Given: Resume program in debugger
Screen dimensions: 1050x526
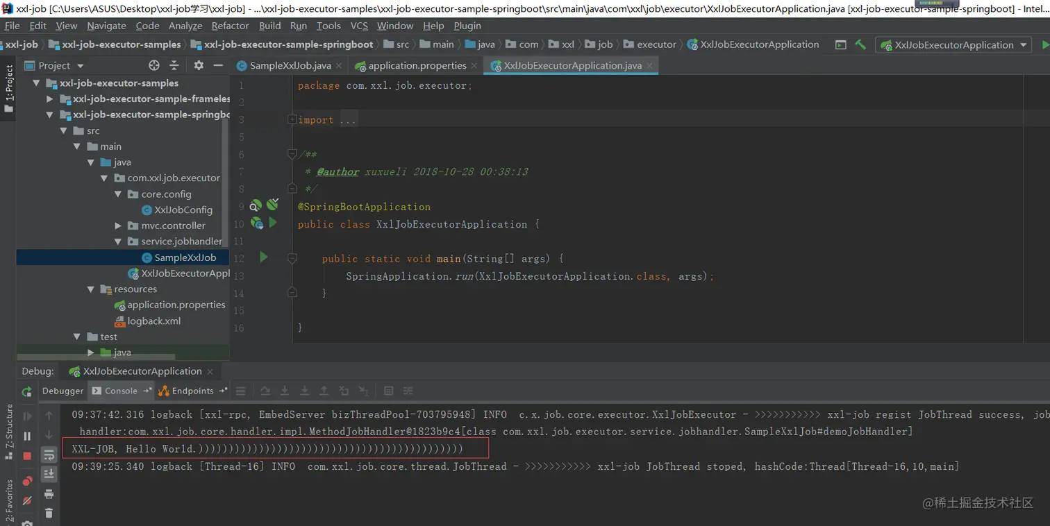Looking at the screenshot, I should (27, 416).
